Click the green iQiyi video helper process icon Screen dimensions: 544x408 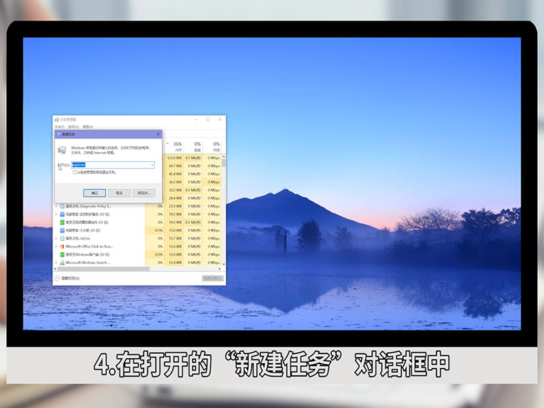63,222
